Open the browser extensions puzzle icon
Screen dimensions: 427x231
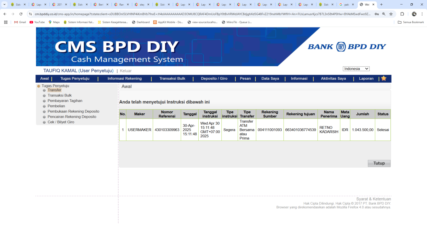coord(402,14)
